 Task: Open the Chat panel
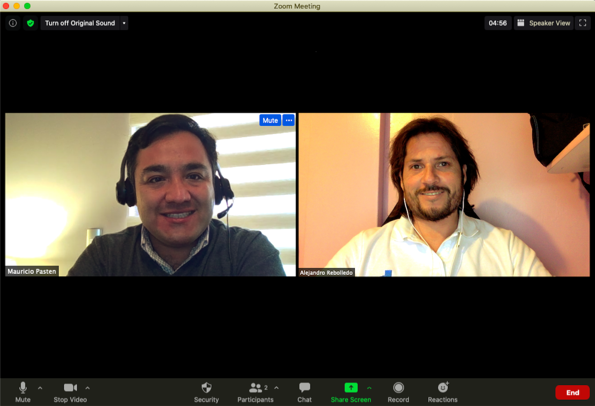click(304, 392)
